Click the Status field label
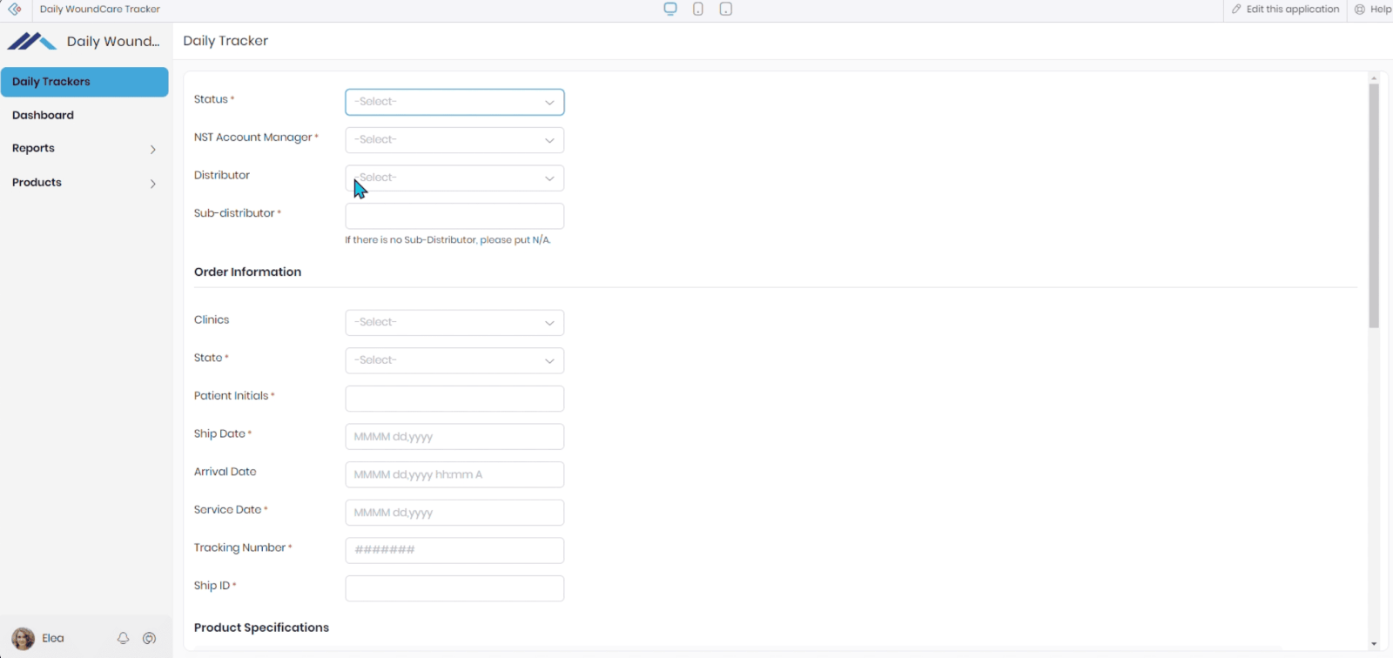Viewport: 1393px width, 658px height. coord(211,99)
